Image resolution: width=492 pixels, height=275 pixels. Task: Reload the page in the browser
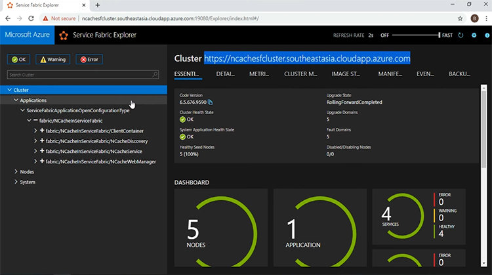31,18
